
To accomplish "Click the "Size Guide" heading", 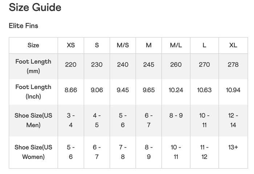I will pos(35,7).
